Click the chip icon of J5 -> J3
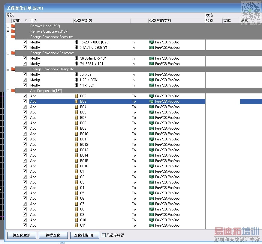This screenshot has height=244, width=262. (77, 75)
